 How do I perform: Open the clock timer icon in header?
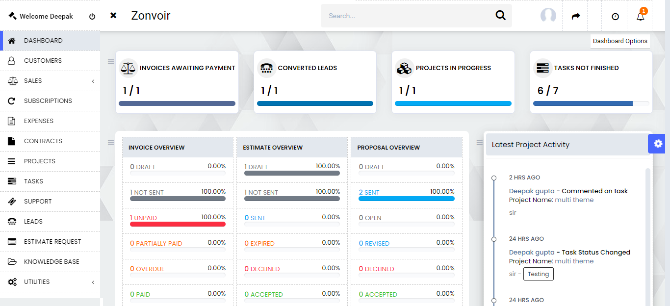(615, 16)
